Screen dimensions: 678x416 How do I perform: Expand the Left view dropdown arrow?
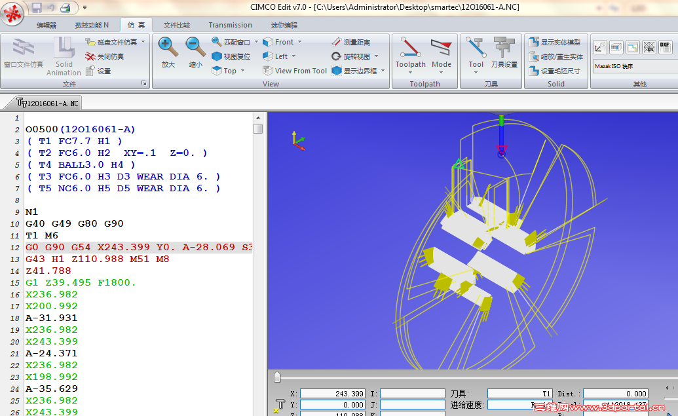pos(293,56)
